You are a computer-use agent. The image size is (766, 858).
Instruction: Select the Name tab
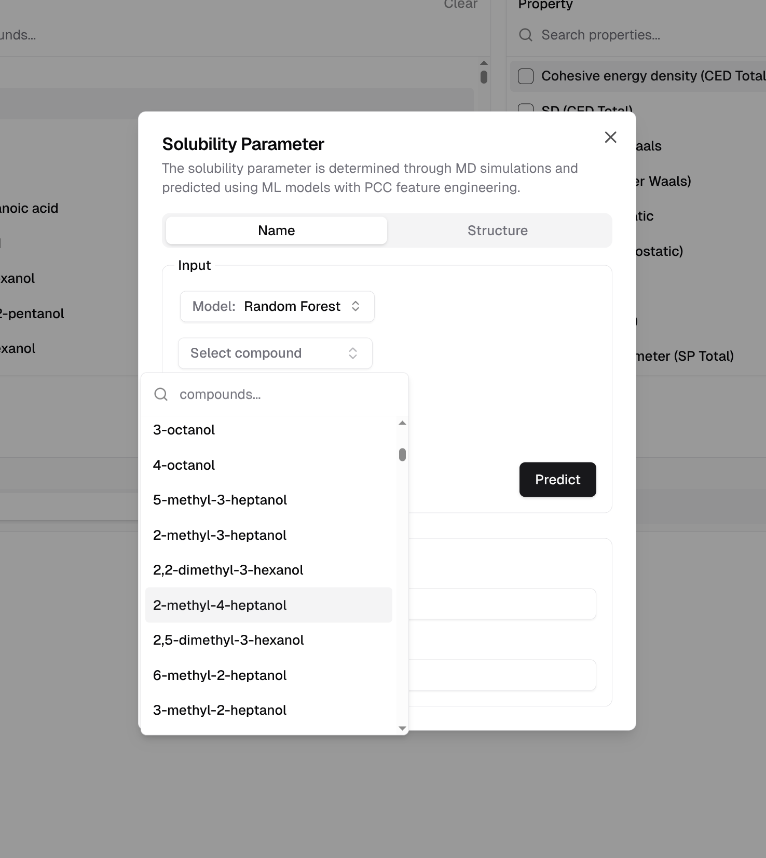coord(276,230)
